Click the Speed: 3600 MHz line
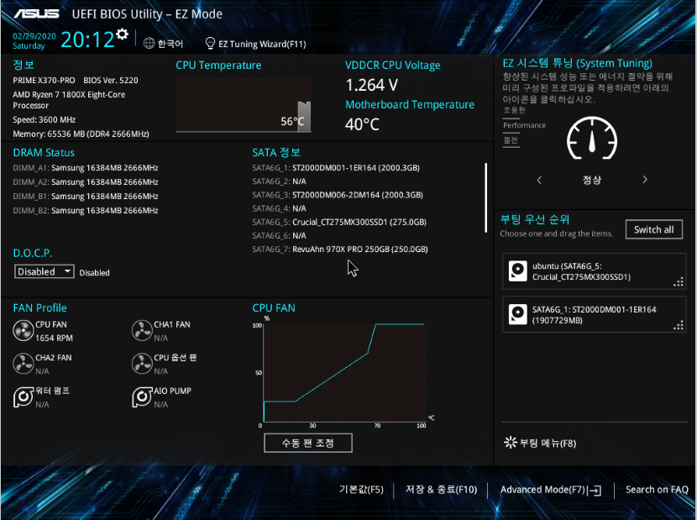The width and height of the screenshot is (697, 520). click(44, 119)
